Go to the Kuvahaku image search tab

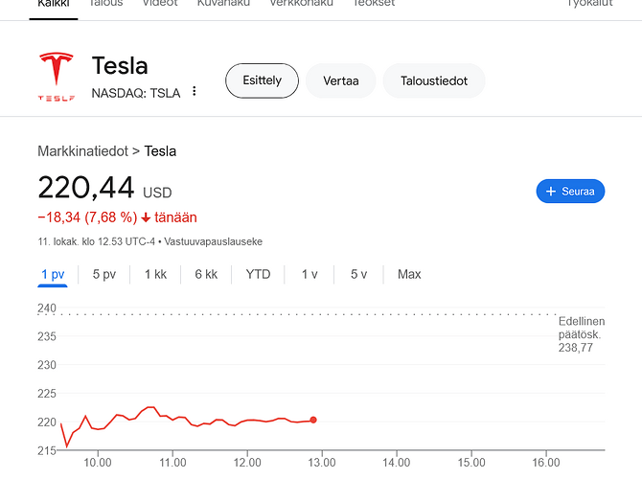223,3
